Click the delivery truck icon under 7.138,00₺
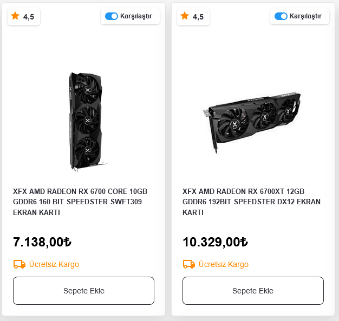 (x=19, y=264)
